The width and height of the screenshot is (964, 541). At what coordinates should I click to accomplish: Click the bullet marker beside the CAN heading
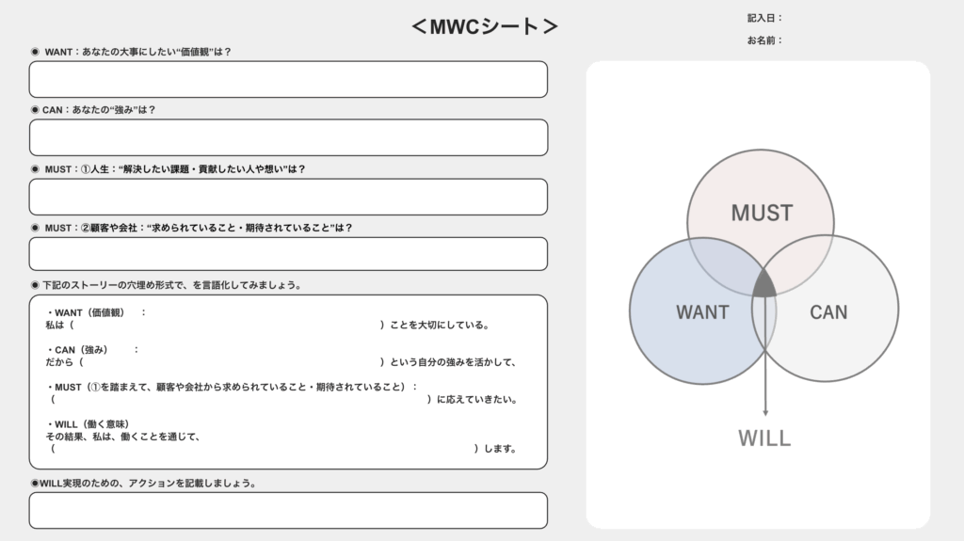[35, 110]
